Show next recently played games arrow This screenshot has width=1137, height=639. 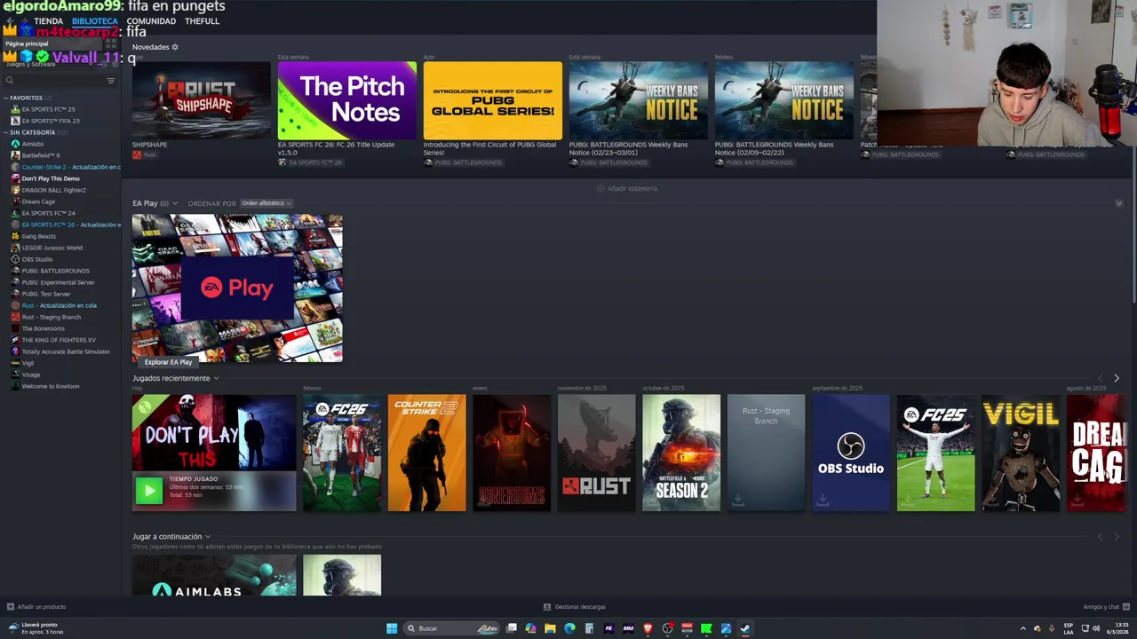1117,378
